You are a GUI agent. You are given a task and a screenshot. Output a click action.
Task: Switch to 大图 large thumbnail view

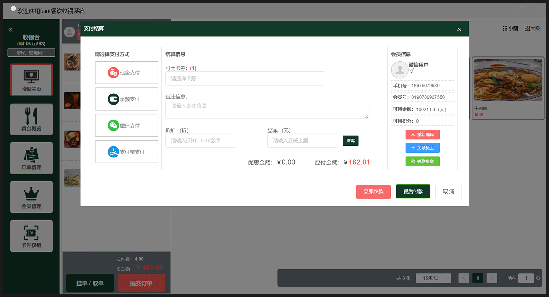click(x=532, y=28)
